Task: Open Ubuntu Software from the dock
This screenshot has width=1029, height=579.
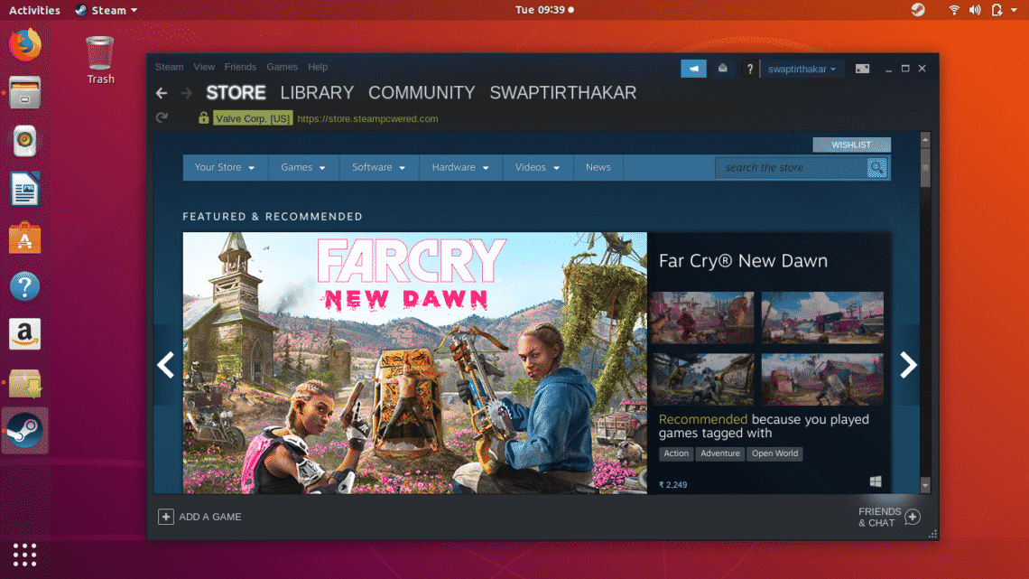Action: coord(25,238)
